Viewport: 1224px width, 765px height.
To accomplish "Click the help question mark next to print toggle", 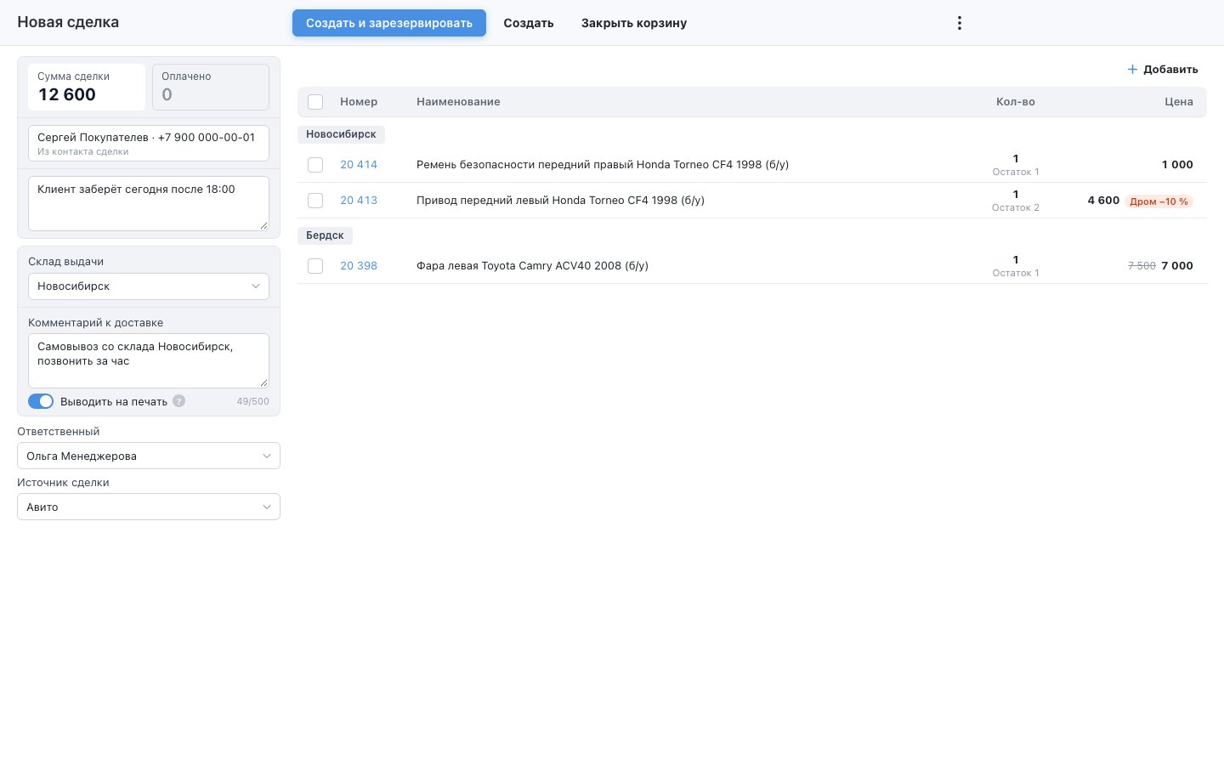I will (179, 401).
